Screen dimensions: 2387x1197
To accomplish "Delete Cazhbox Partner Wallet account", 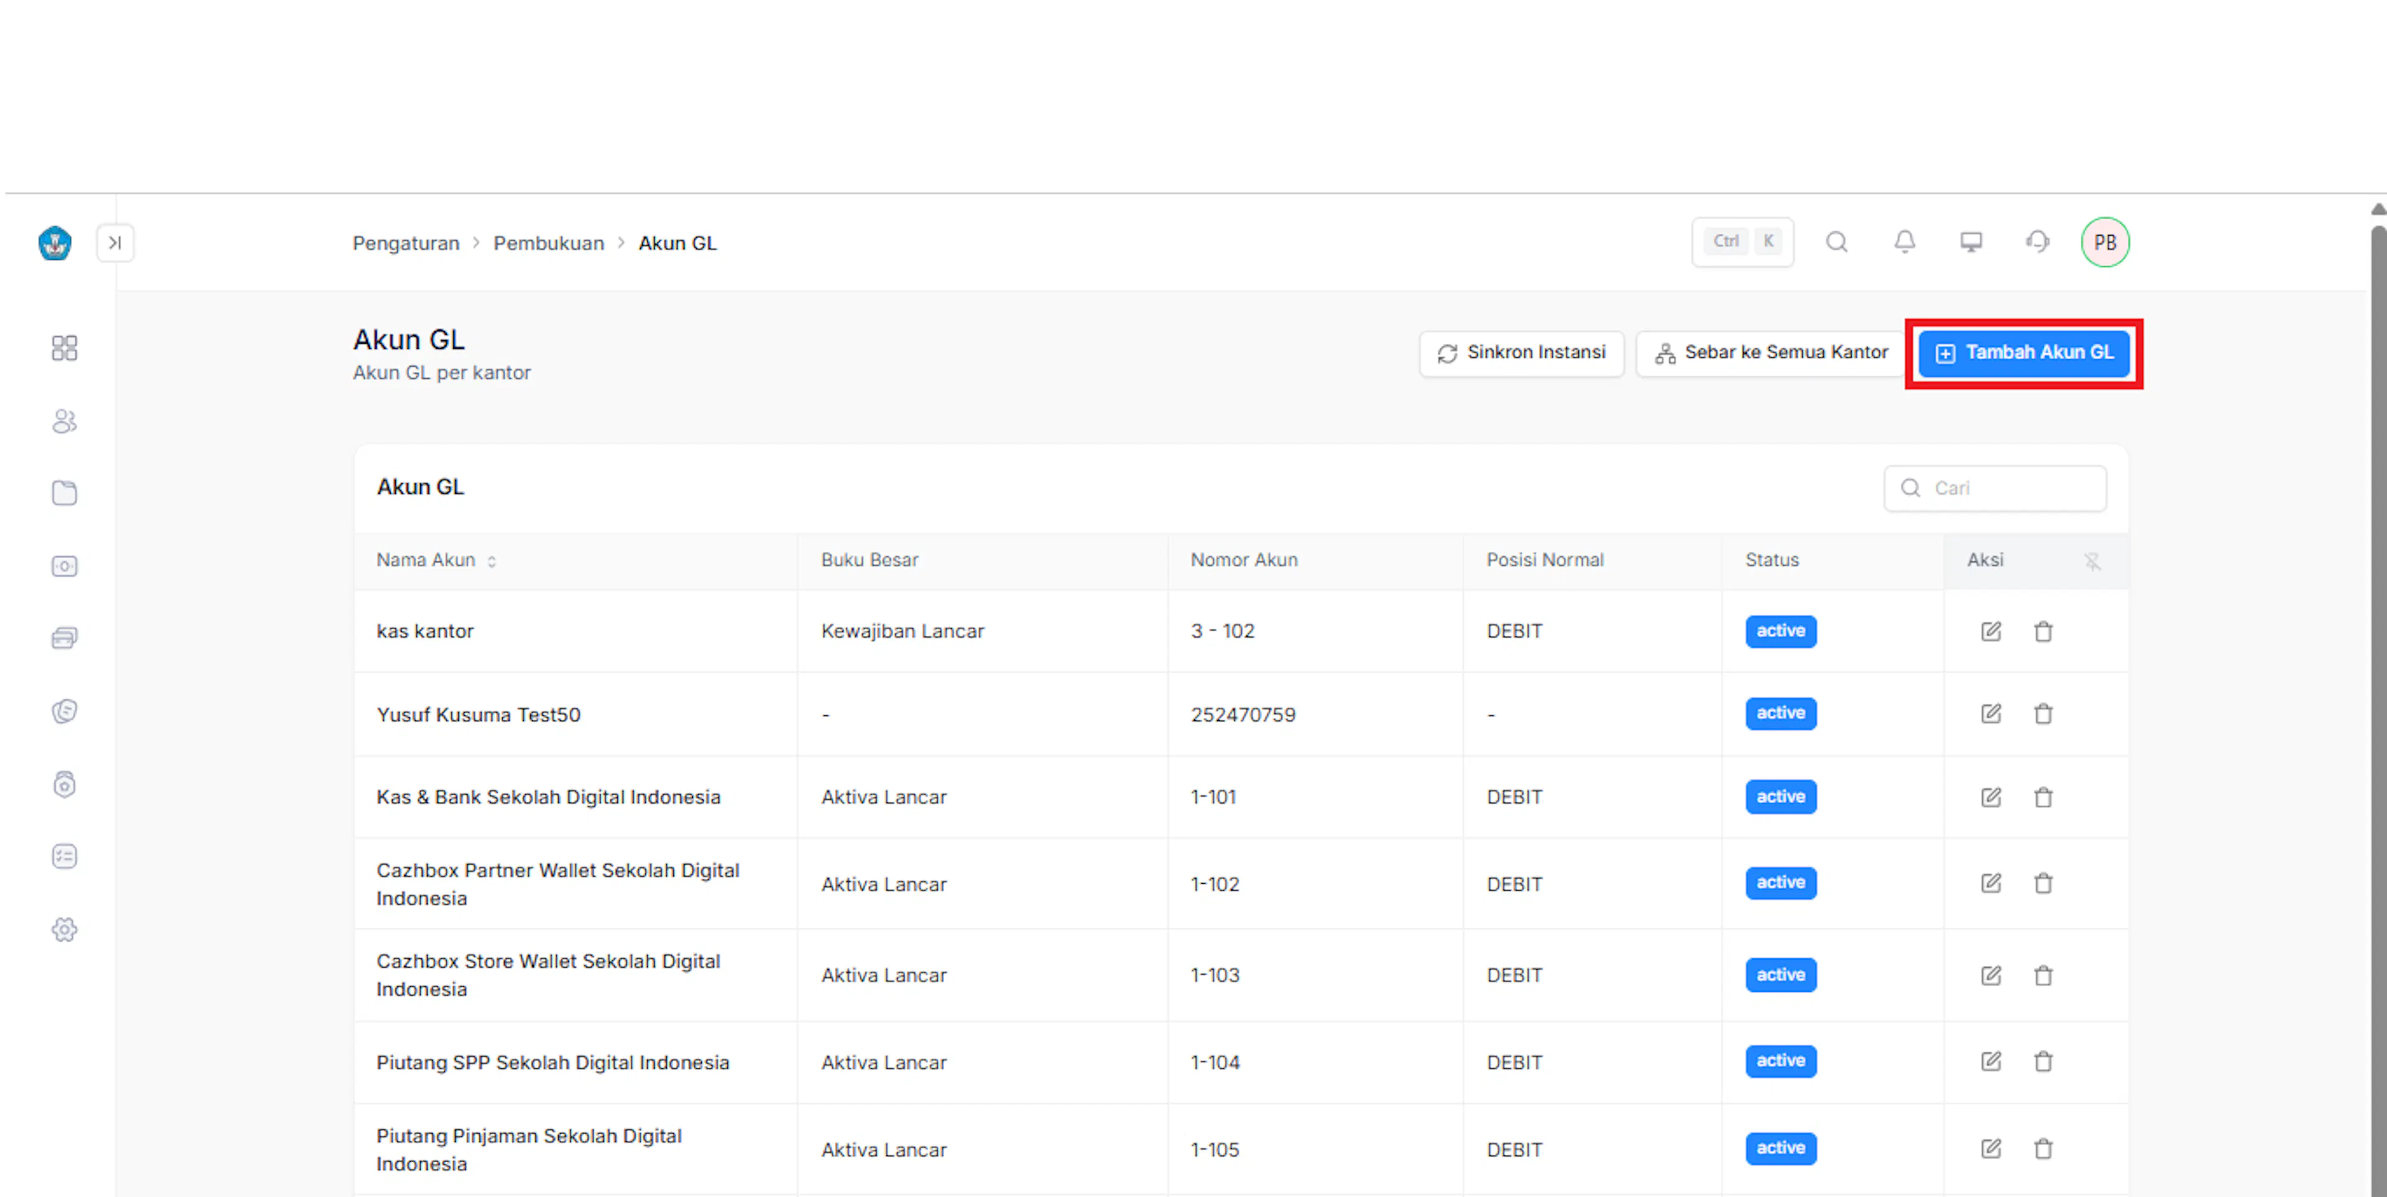I will 2043,883.
